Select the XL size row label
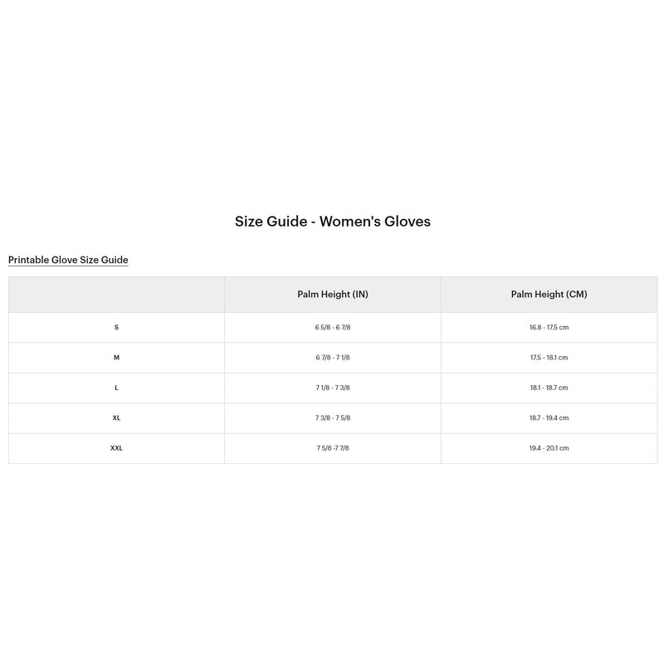 tap(116, 418)
